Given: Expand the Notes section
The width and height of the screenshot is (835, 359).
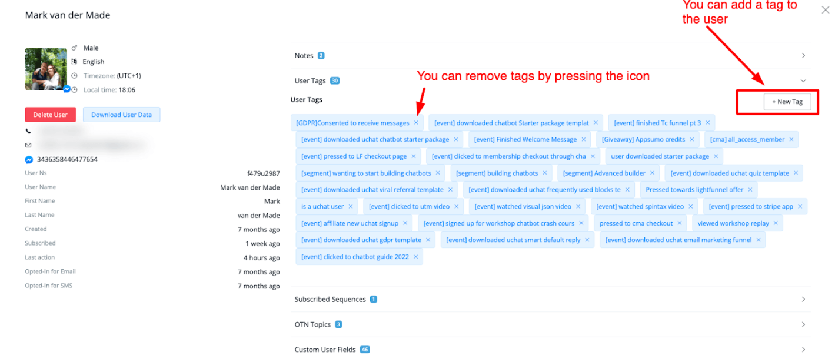Looking at the screenshot, I should 551,56.
